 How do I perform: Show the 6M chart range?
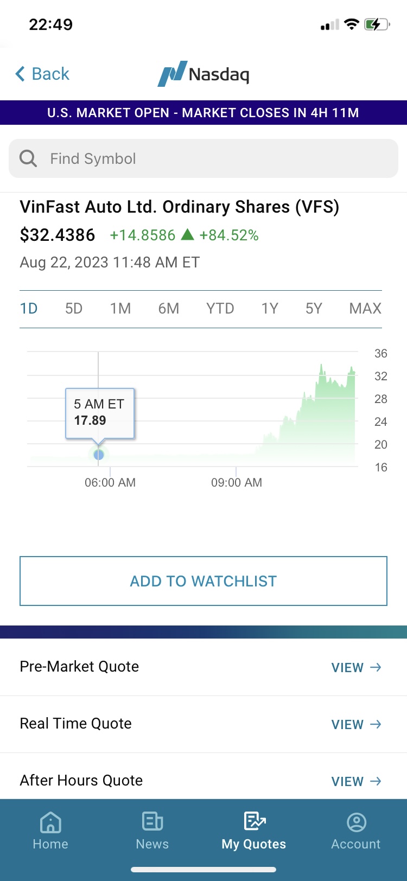click(x=169, y=309)
